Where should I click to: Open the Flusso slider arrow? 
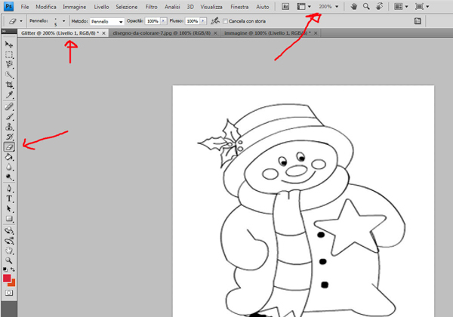(x=203, y=21)
